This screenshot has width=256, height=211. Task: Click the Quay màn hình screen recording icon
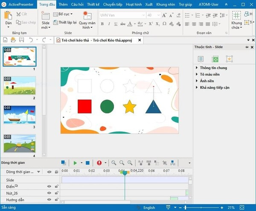(87, 15)
